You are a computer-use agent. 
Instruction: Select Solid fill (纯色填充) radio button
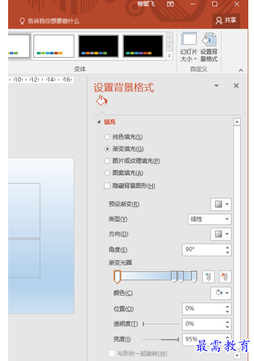(x=107, y=137)
